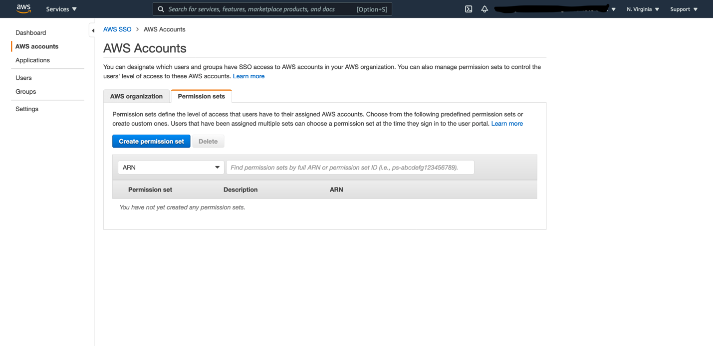Focus the find permission sets search box

point(350,168)
